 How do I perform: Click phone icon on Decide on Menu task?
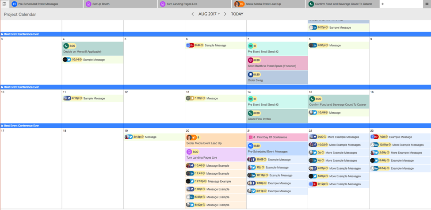coord(66,46)
